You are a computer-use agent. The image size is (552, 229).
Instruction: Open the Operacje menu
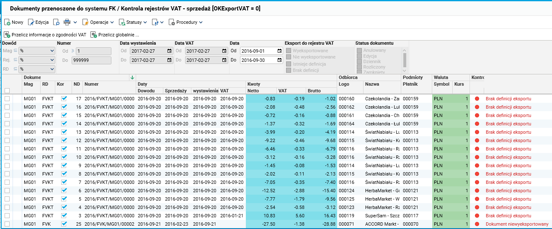98,22
